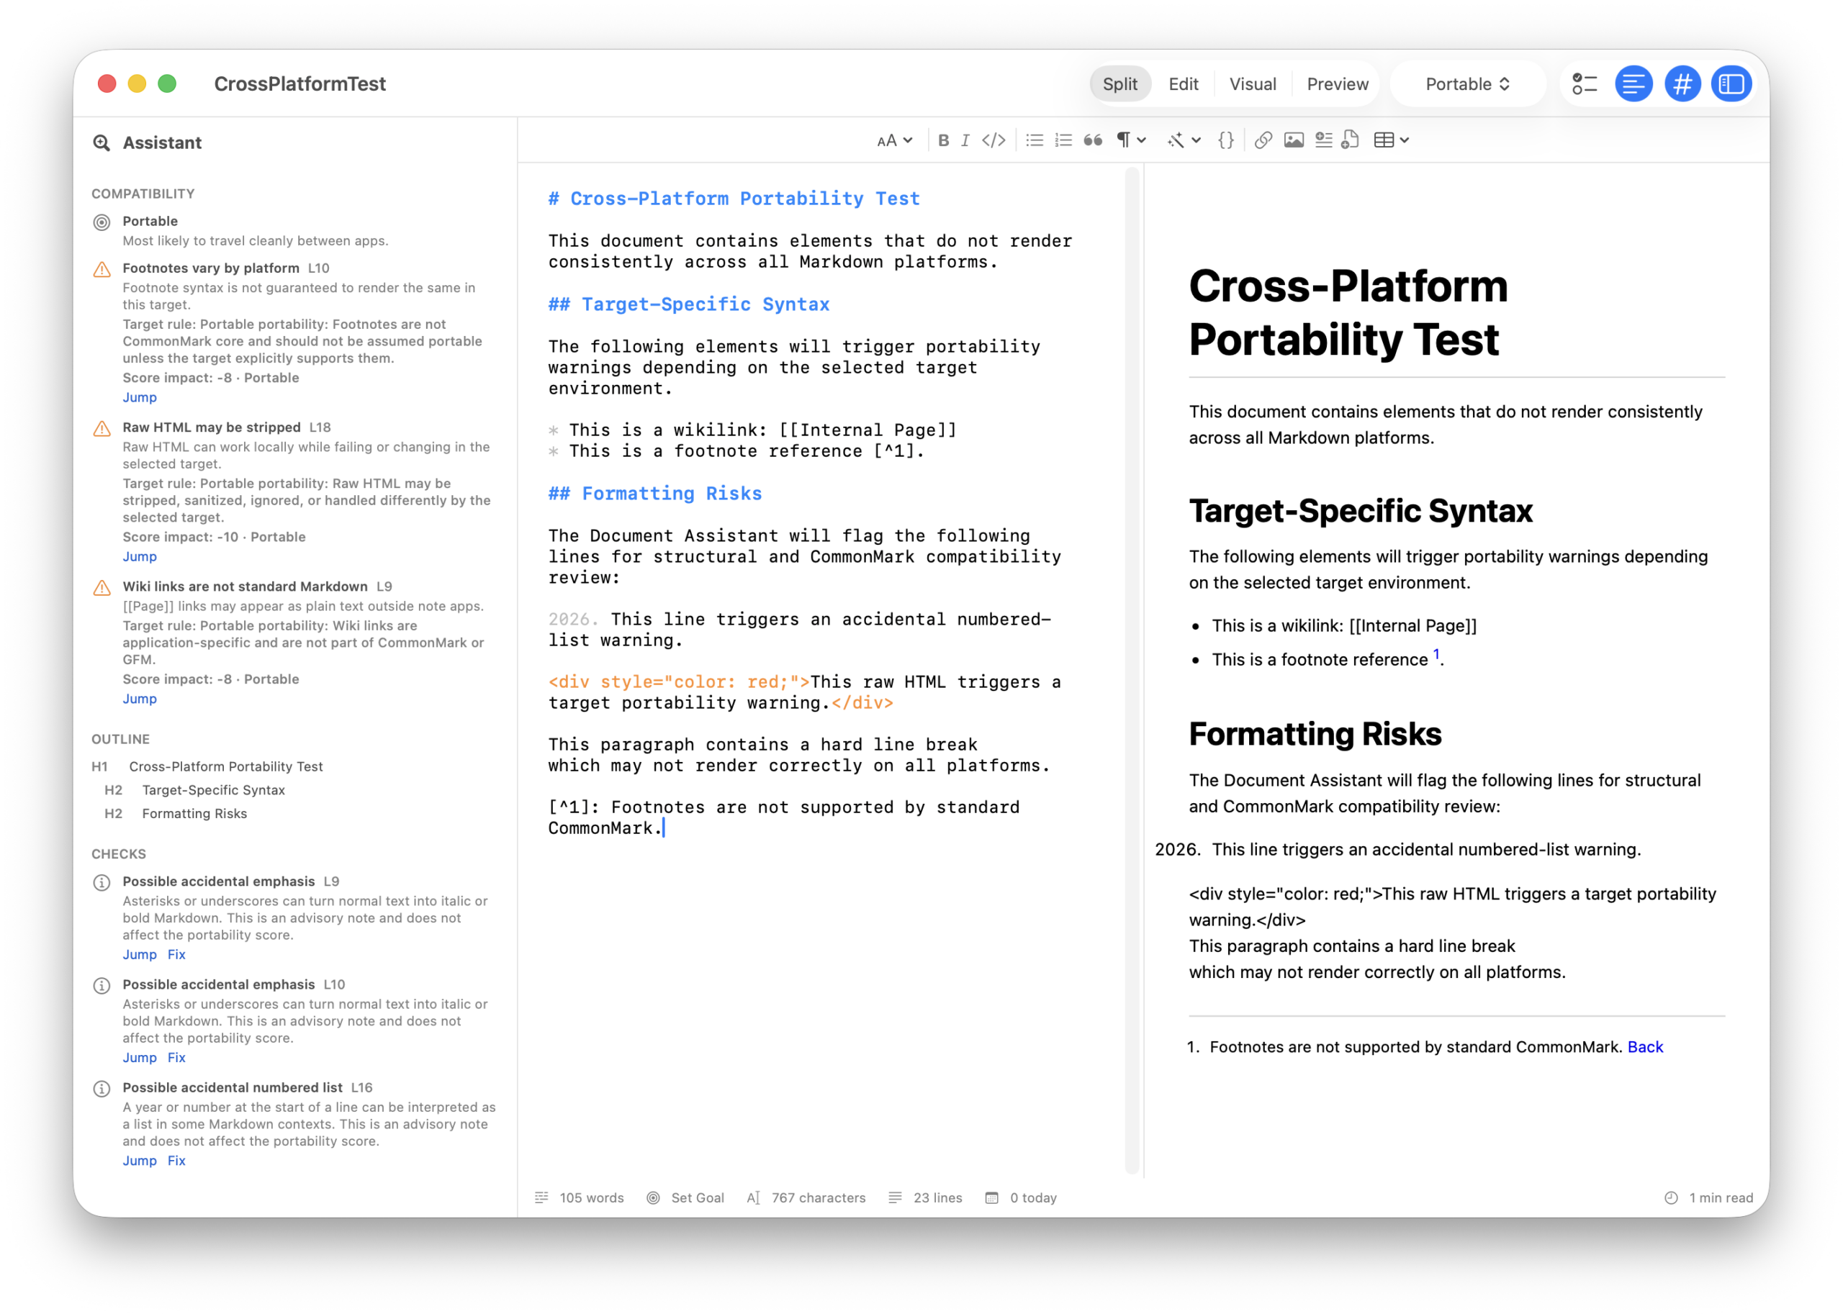
Task: Toggle the syntax highlighting hash button
Action: coord(1682,83)
